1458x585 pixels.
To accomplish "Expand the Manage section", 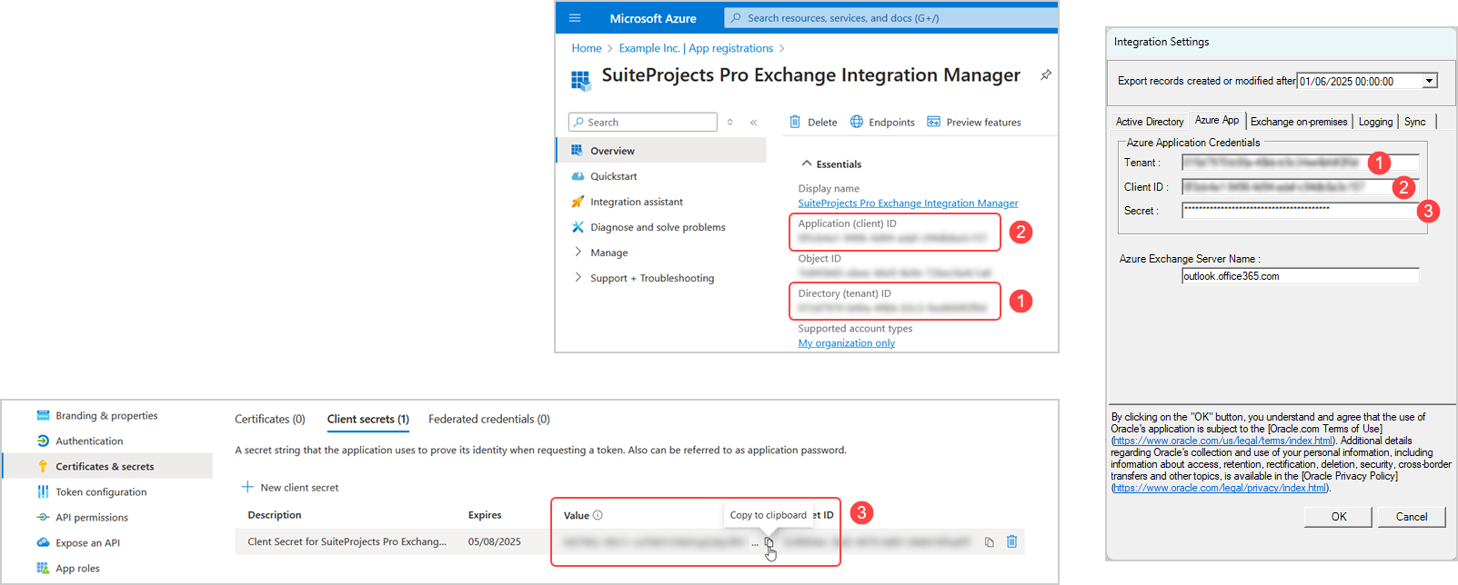I will [600, 253].
